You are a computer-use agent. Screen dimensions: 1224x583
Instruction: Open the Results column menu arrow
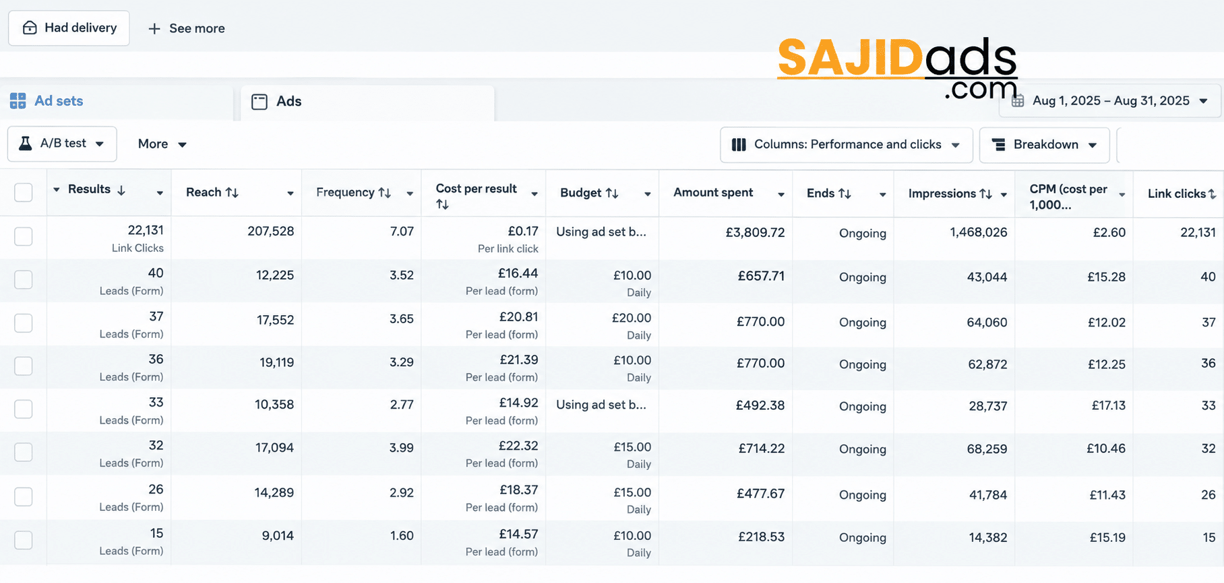pyautogui.click(x=160, y=193)
